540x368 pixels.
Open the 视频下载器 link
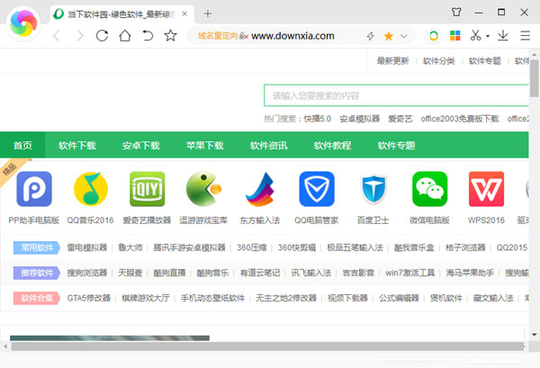pos(347,298)
